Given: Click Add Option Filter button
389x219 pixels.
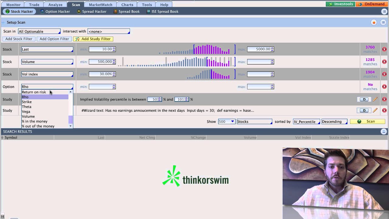Looking at the screenshot, I should click(x=54, y=39).
